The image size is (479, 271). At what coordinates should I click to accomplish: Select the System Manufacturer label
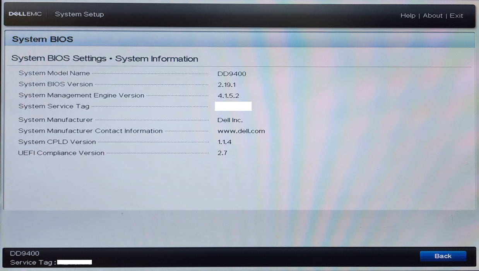(56, 120)
